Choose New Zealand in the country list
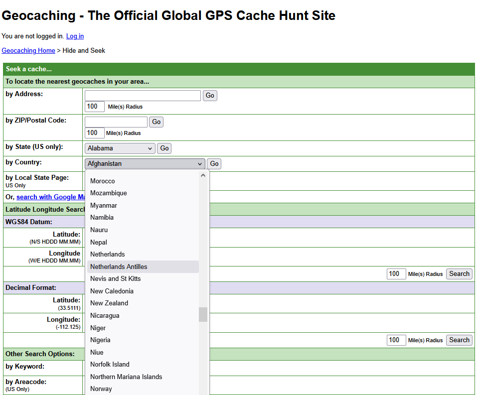Image resolution: width=478 pixels, height=395 pixels. (109, 303)
